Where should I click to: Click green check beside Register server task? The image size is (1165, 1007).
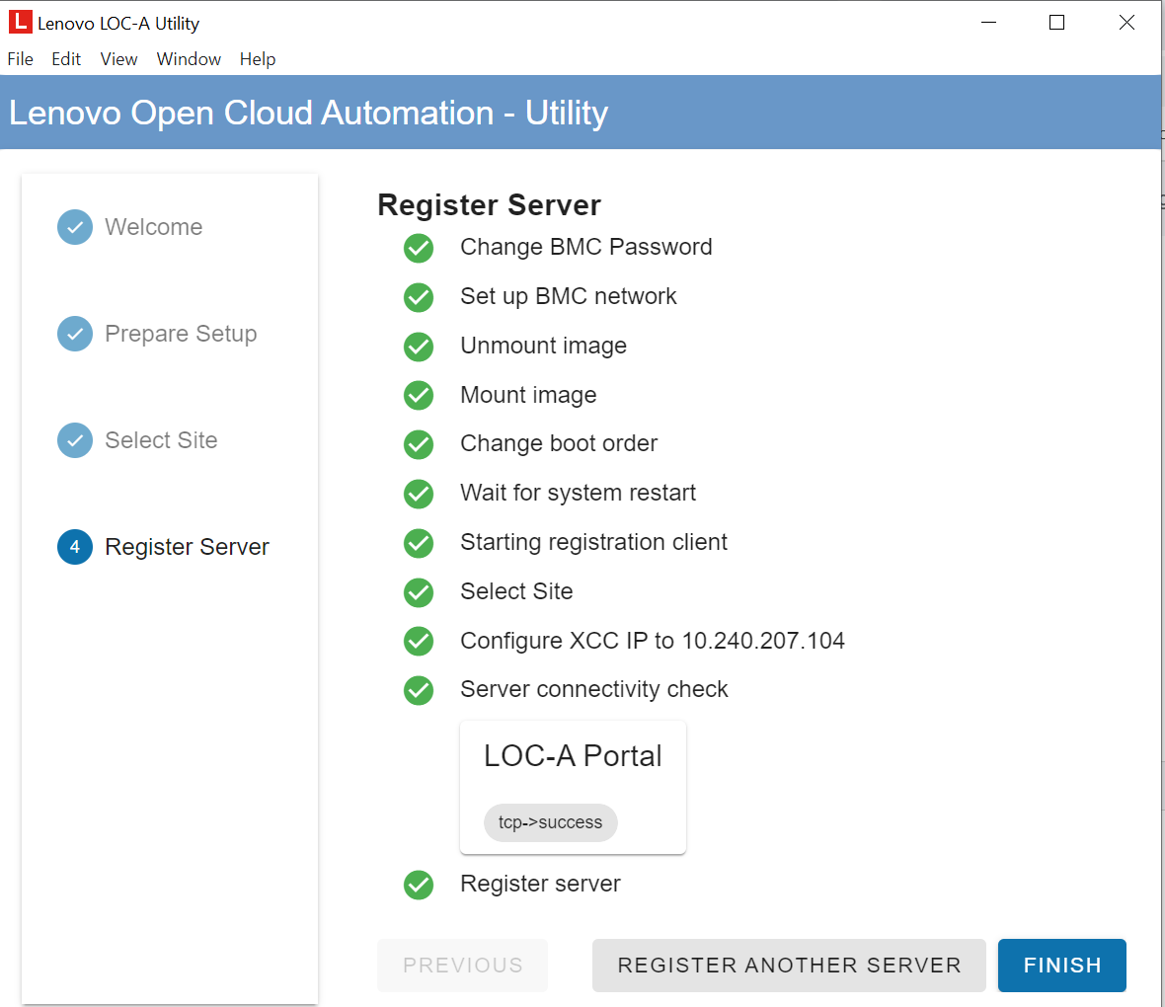click(419, 885)
